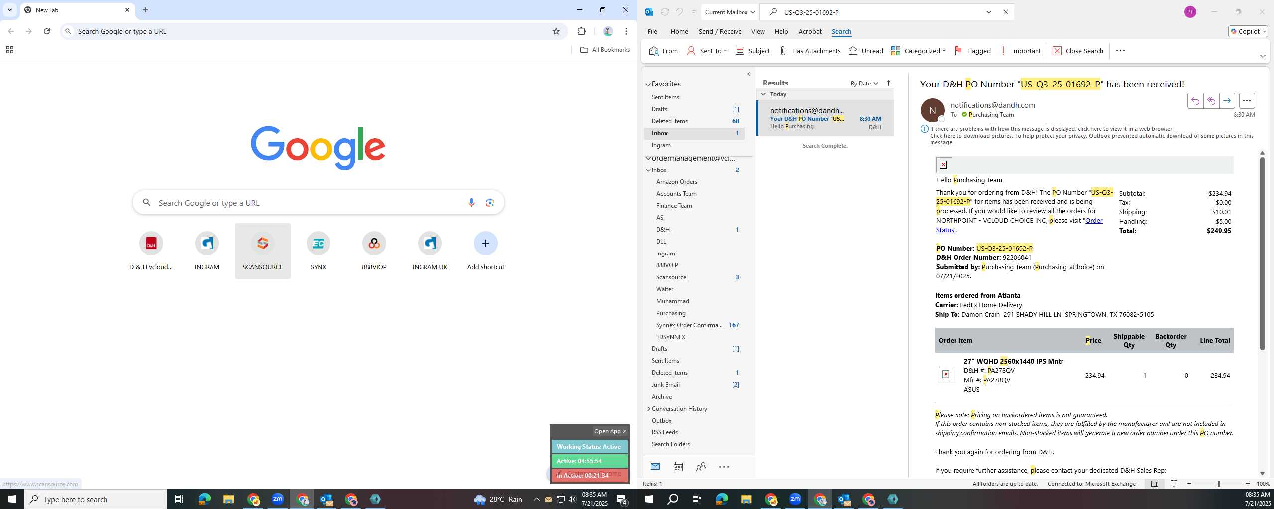Open Chrome three-dot menu

coord(626,31)
